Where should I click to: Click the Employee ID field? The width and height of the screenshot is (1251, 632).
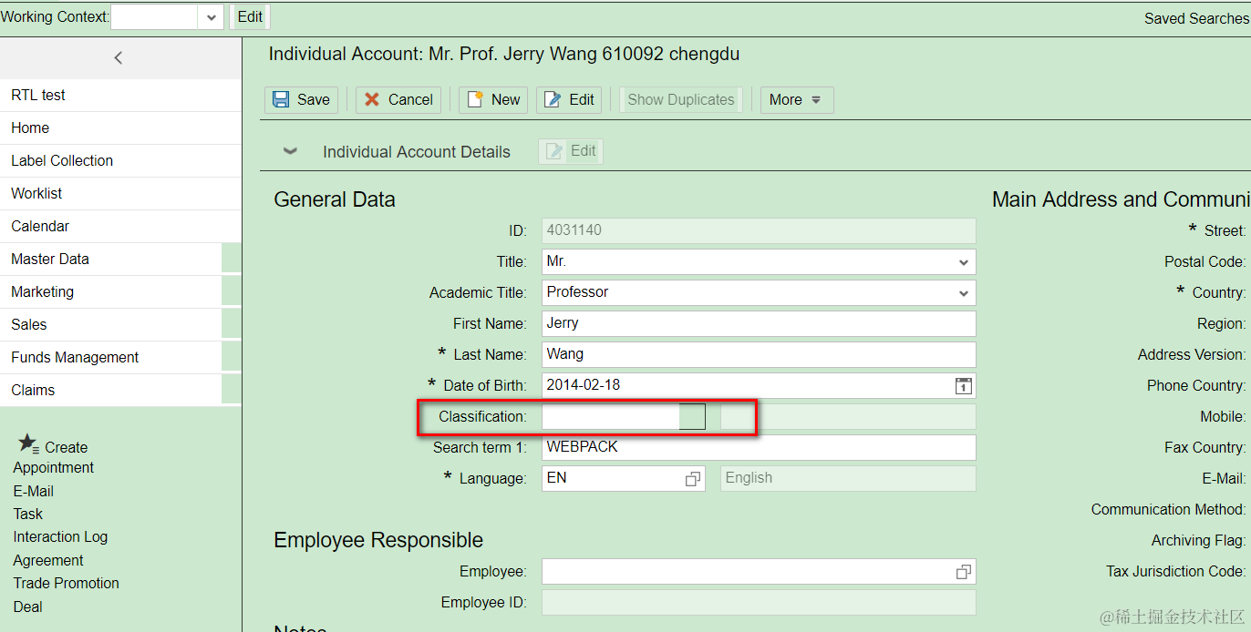pyautogui.click(x=759, y=603)
